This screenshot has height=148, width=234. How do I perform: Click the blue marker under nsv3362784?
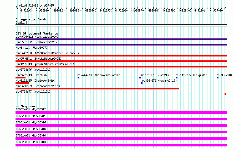pos(218,78)
